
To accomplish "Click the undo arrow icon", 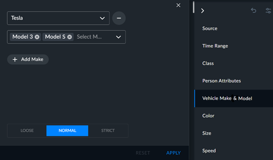I will 254,11.
